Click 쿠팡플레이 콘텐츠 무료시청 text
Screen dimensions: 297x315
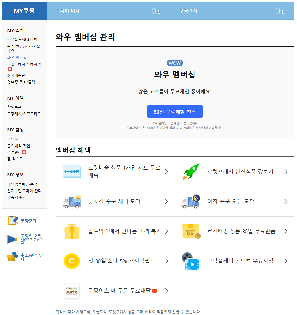(x=240, y=261)
